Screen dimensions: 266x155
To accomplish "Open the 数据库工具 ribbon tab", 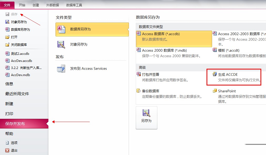I will (x=74, y=5).
